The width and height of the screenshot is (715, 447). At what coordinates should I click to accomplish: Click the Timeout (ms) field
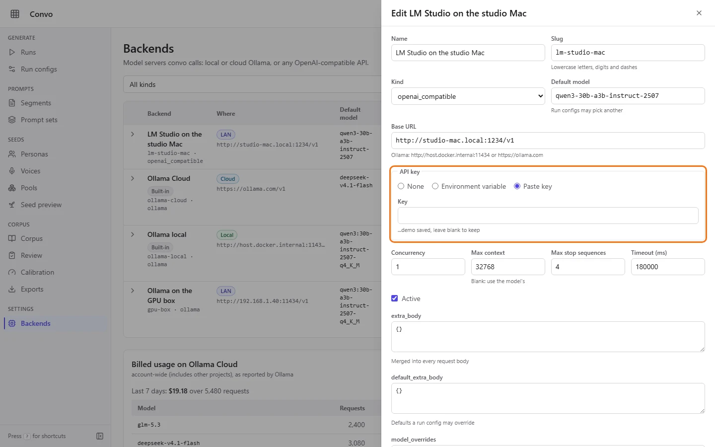668,267
